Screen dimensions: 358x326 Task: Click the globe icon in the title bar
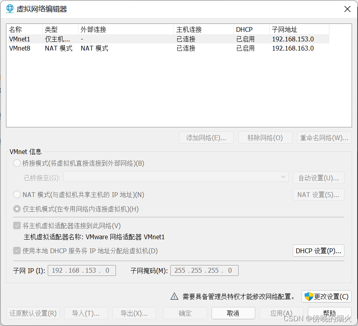point(10,9)
